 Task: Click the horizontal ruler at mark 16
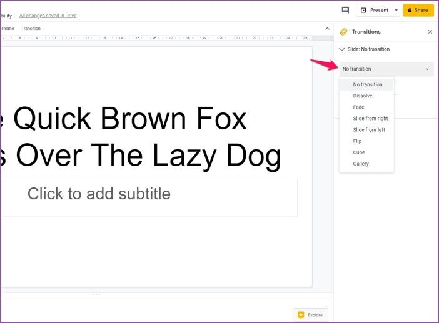(154, 38)
